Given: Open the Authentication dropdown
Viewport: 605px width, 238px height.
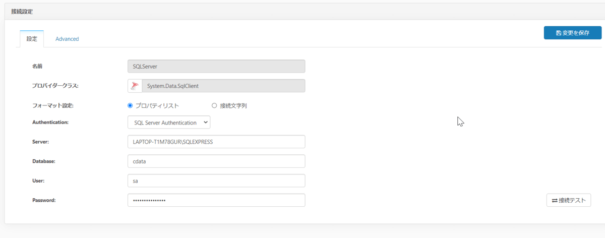Looking at the screenshot, I should point(169,123).
